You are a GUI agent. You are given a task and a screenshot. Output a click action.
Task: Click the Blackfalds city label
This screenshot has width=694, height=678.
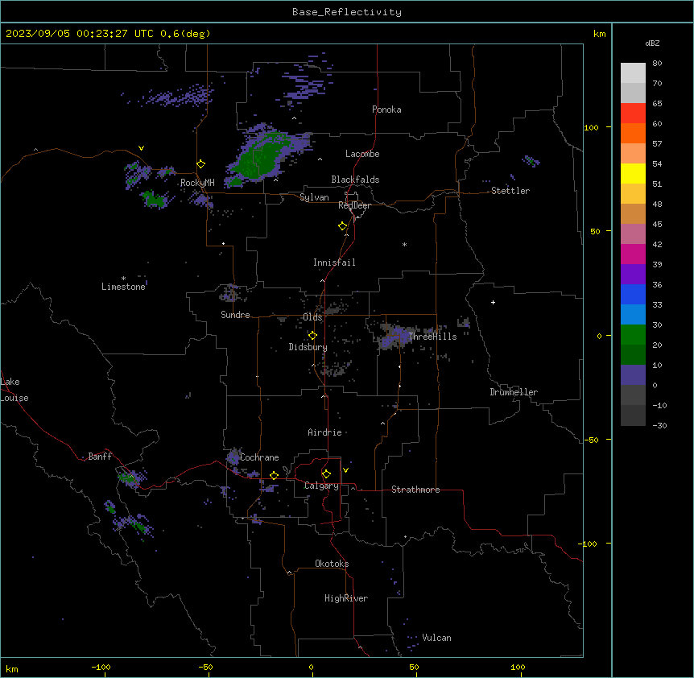click(355, 180)
